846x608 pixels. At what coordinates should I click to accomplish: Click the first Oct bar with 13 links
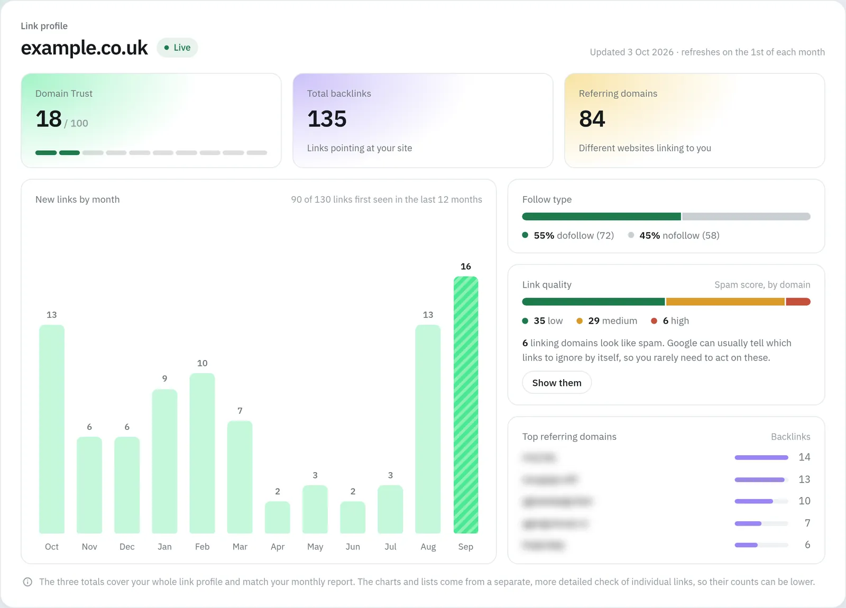[x=52, y=429]
